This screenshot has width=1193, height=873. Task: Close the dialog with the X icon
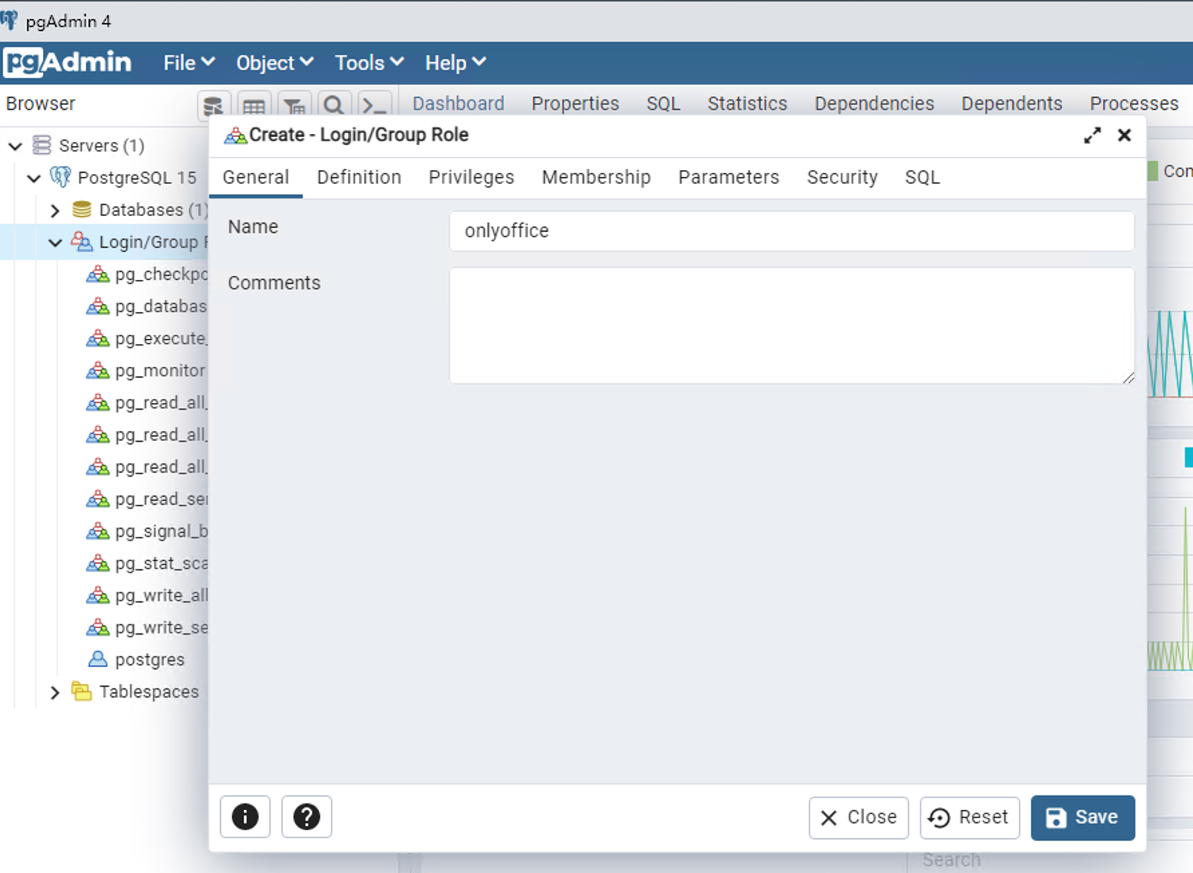pyautogui.click(x=1124, y=135)
